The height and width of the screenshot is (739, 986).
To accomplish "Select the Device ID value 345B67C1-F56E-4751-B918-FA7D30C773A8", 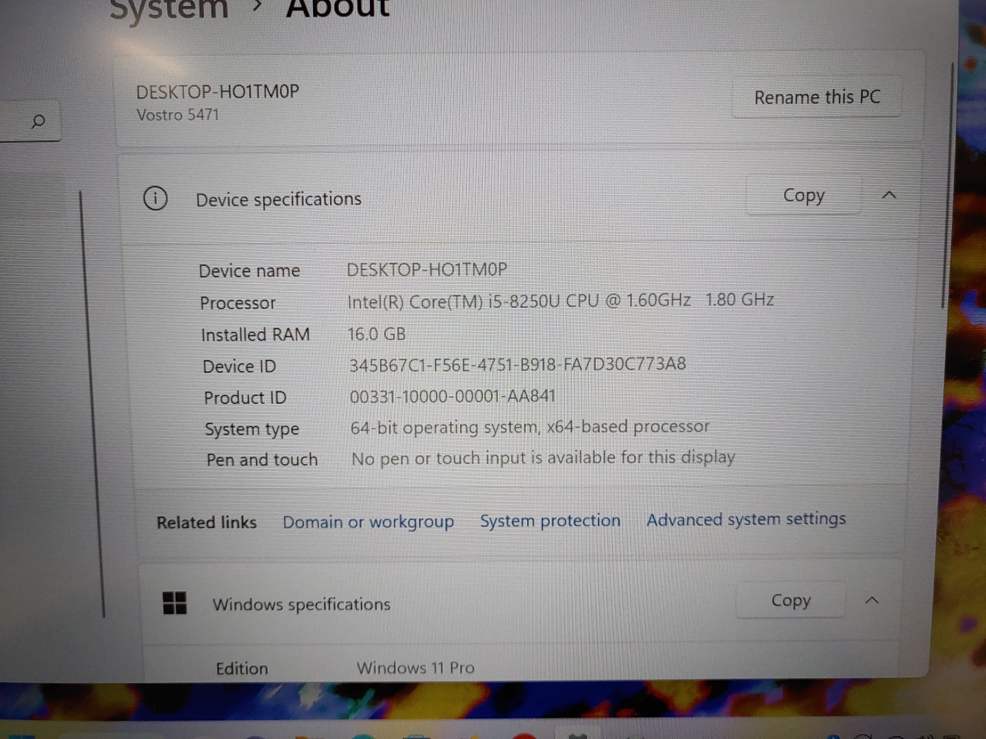I will [x=518, y=364].
